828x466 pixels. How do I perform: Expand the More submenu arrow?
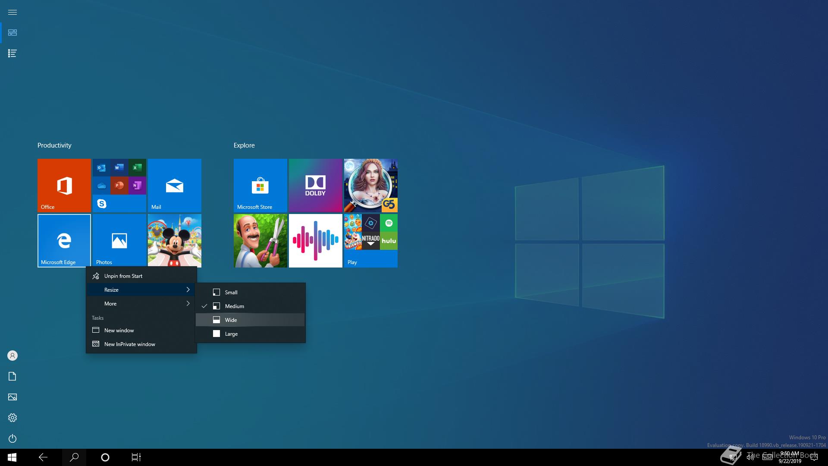point(188,304)
